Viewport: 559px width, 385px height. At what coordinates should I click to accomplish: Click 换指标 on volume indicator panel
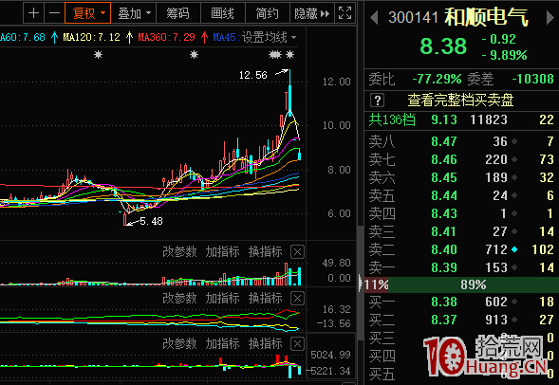click(x=265, y=252)
